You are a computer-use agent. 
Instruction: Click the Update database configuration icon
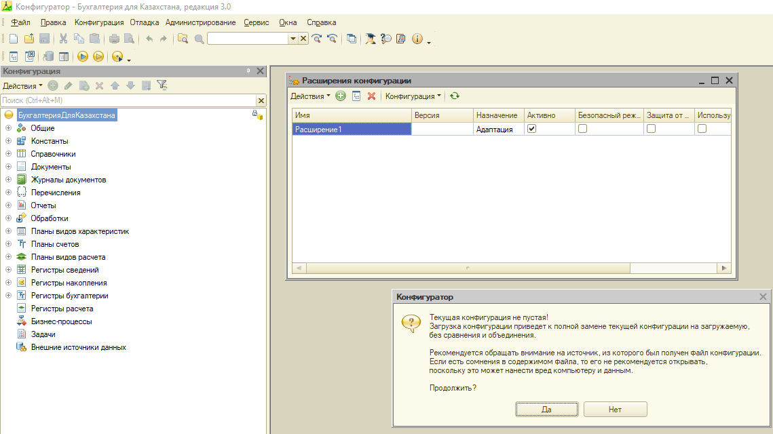(48, 57)
